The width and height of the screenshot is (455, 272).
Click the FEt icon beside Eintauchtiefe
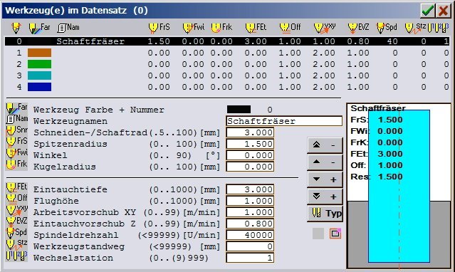point(17,187)
